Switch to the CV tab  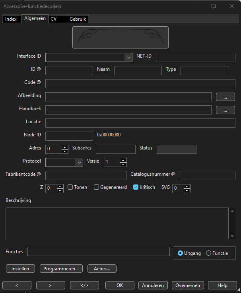point(54,19)
